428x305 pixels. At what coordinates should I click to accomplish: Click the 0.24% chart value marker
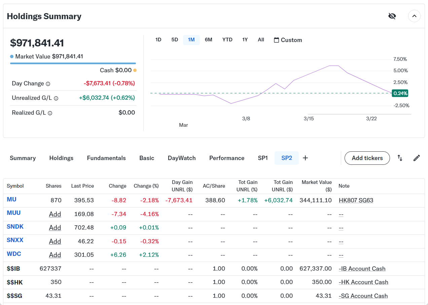[400, 93]
